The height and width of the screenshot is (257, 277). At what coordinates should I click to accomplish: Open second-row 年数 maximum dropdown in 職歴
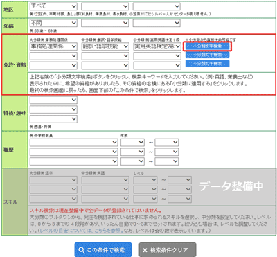tap(167, 152)
